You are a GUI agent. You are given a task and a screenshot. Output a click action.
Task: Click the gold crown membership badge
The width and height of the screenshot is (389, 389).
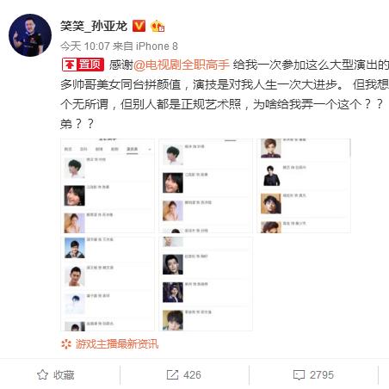click(157, 27)
